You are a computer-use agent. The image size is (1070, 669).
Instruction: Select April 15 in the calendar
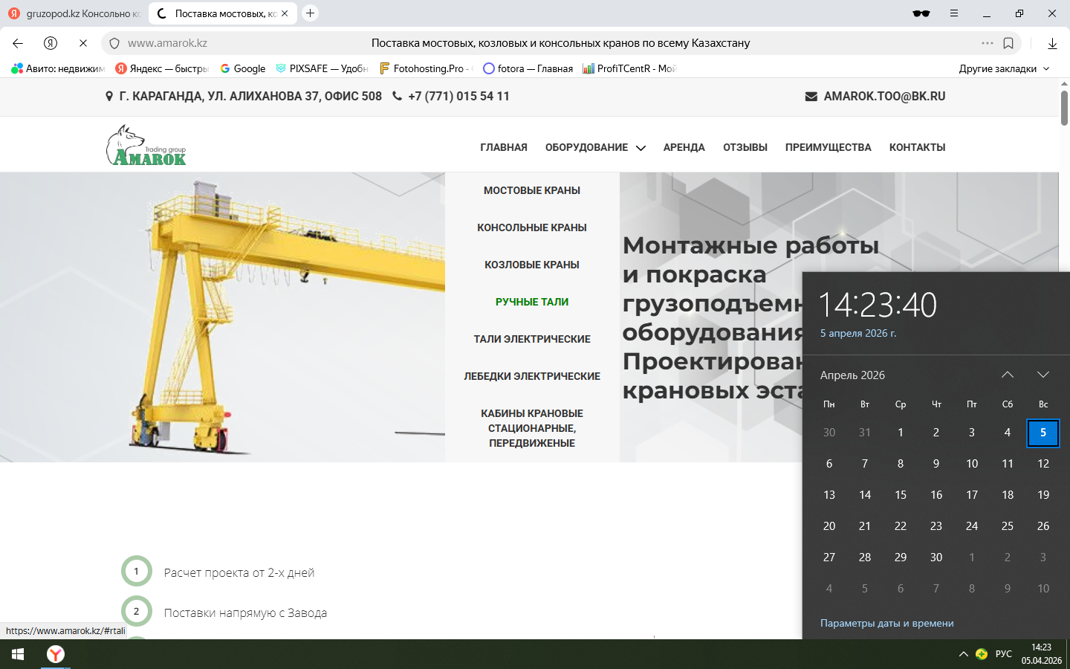(x=901, y=494)
